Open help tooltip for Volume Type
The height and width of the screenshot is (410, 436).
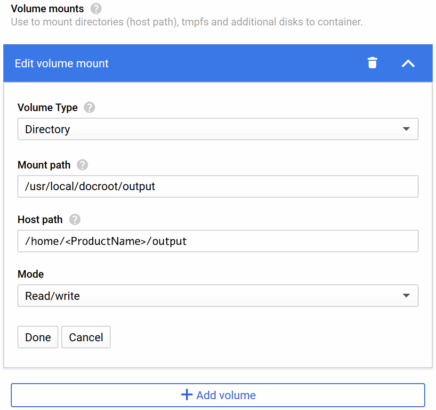(x=89, y=107)
